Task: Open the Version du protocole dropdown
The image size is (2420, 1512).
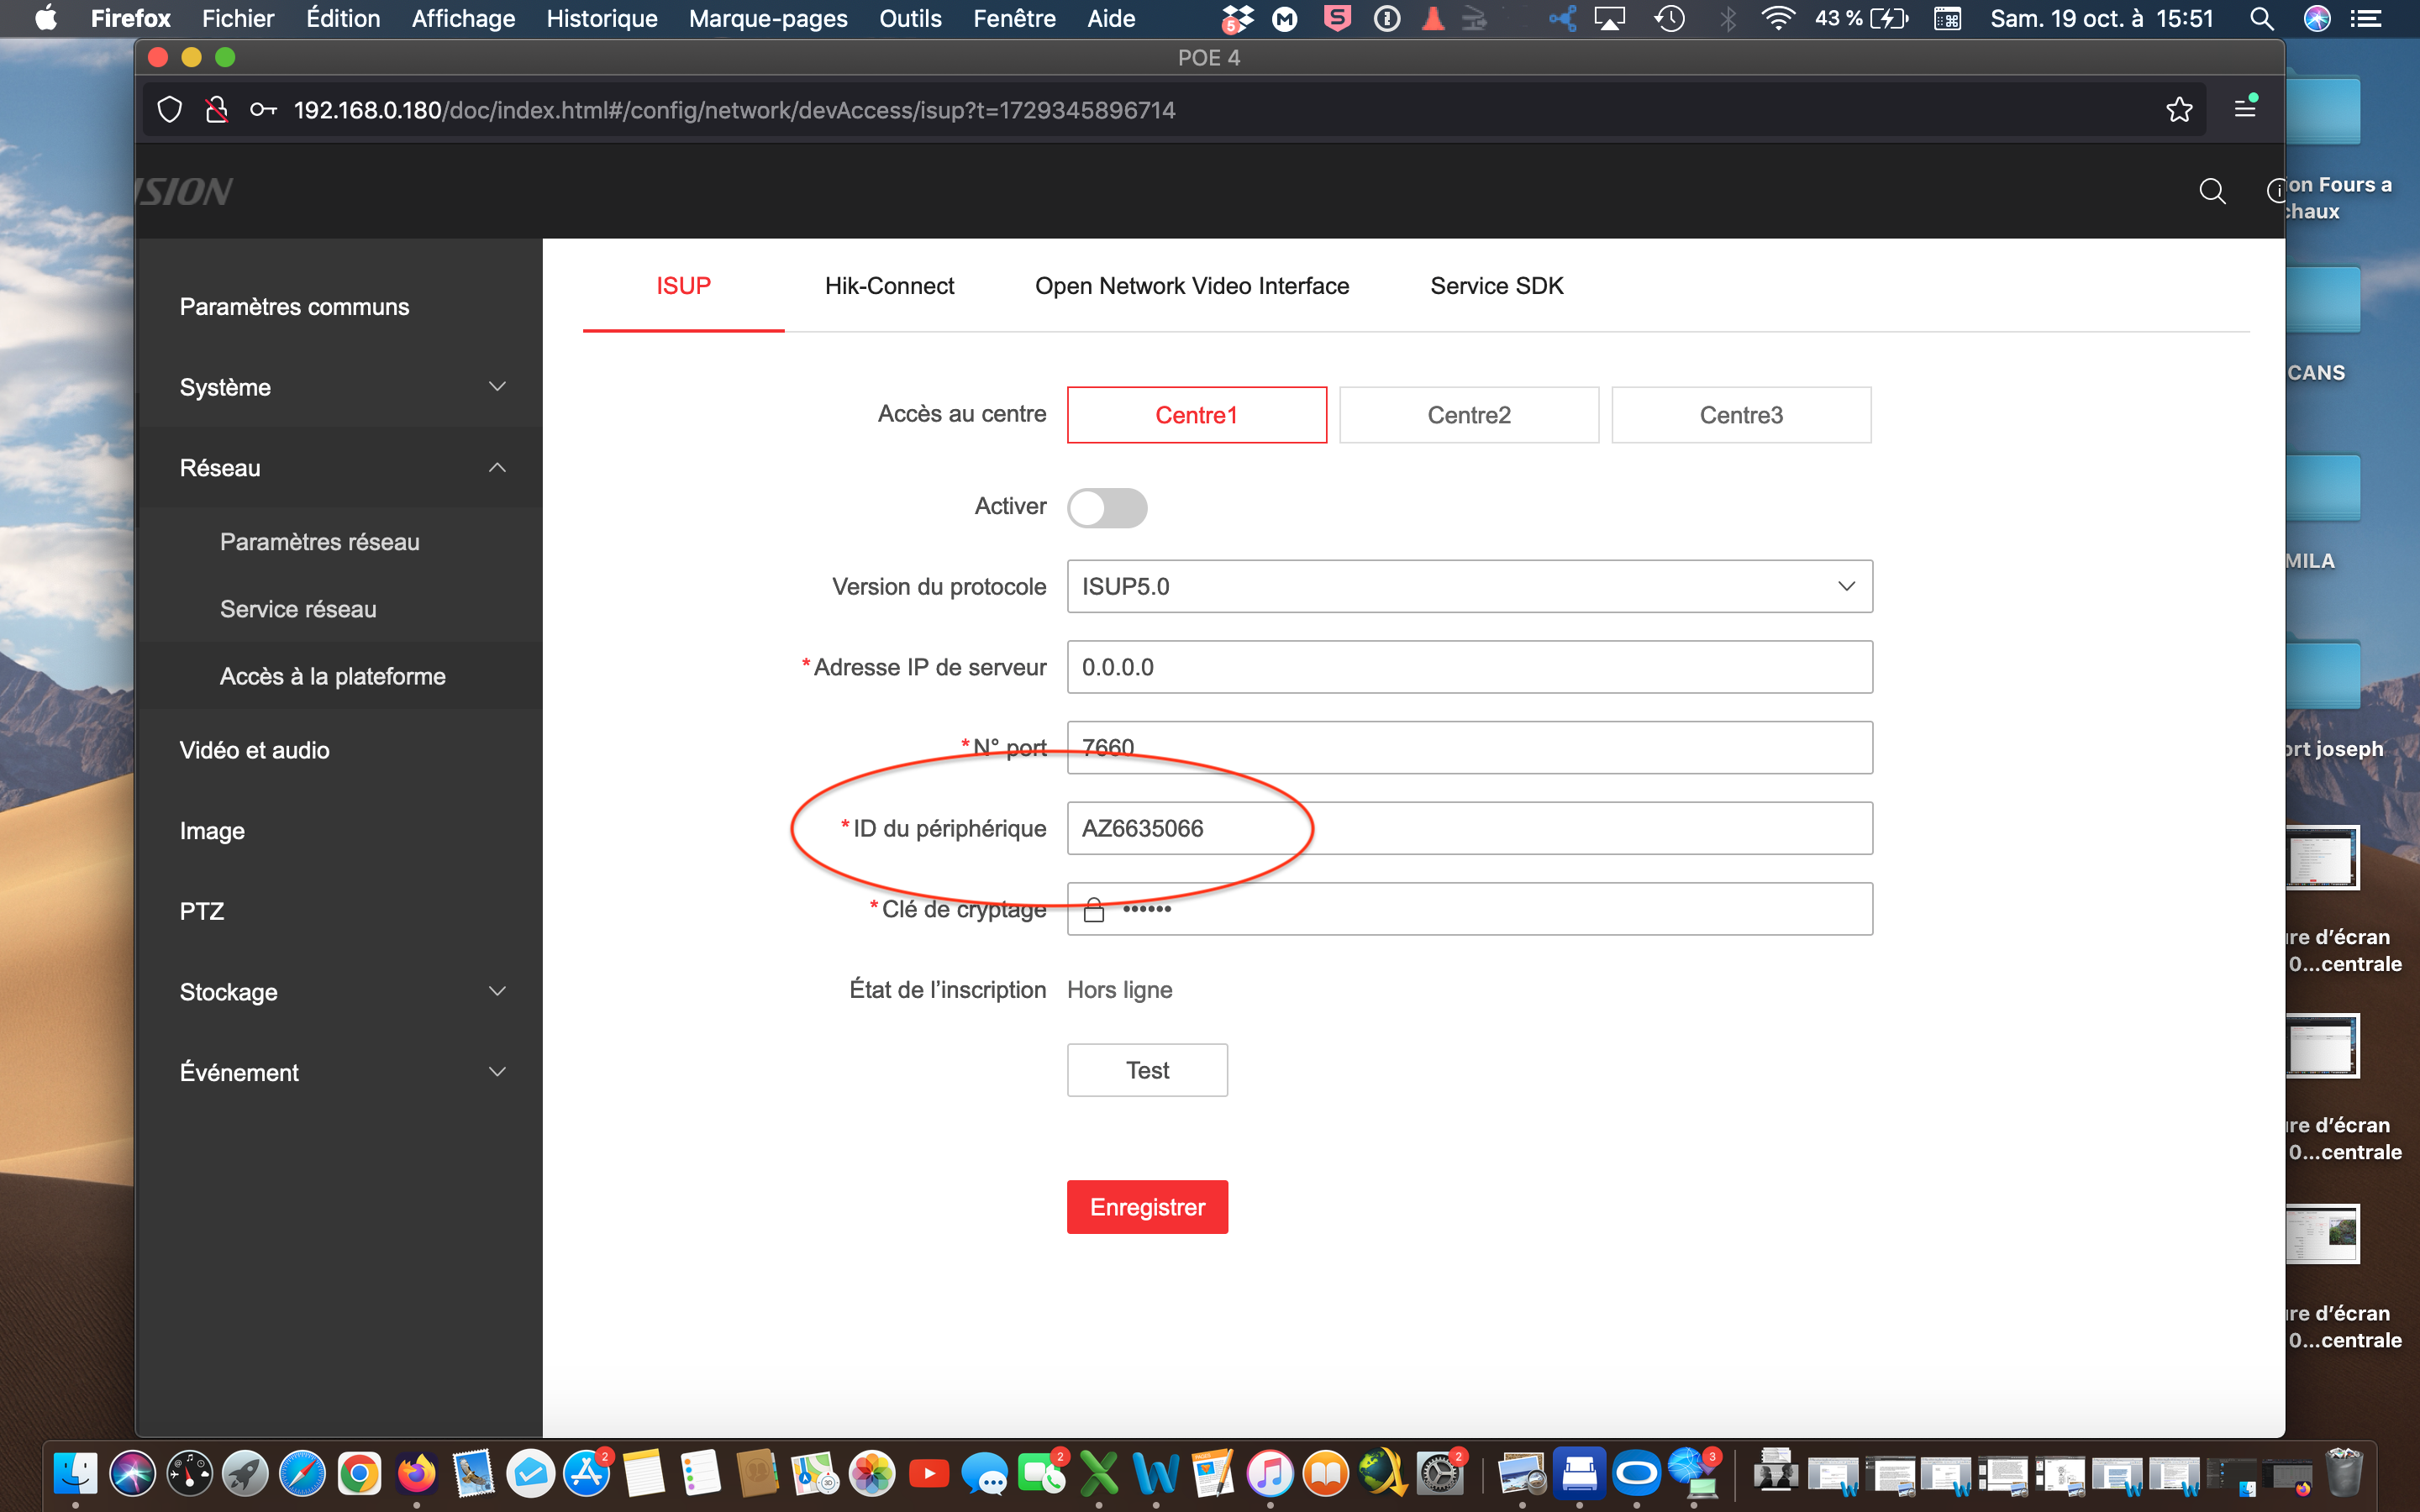Action: (x=1469, y=586)
